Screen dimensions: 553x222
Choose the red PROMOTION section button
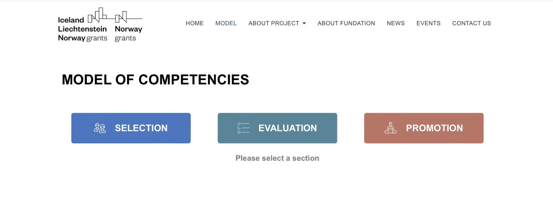424,128
